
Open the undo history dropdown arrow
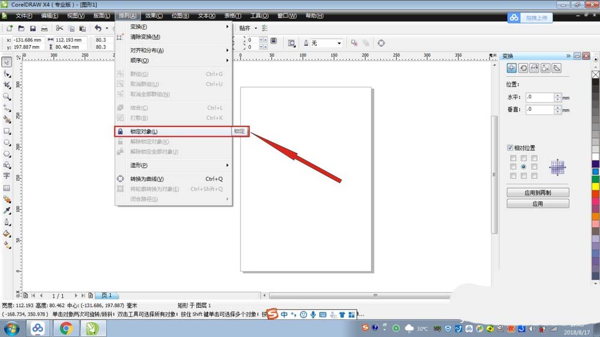click(x=107, y=28)
